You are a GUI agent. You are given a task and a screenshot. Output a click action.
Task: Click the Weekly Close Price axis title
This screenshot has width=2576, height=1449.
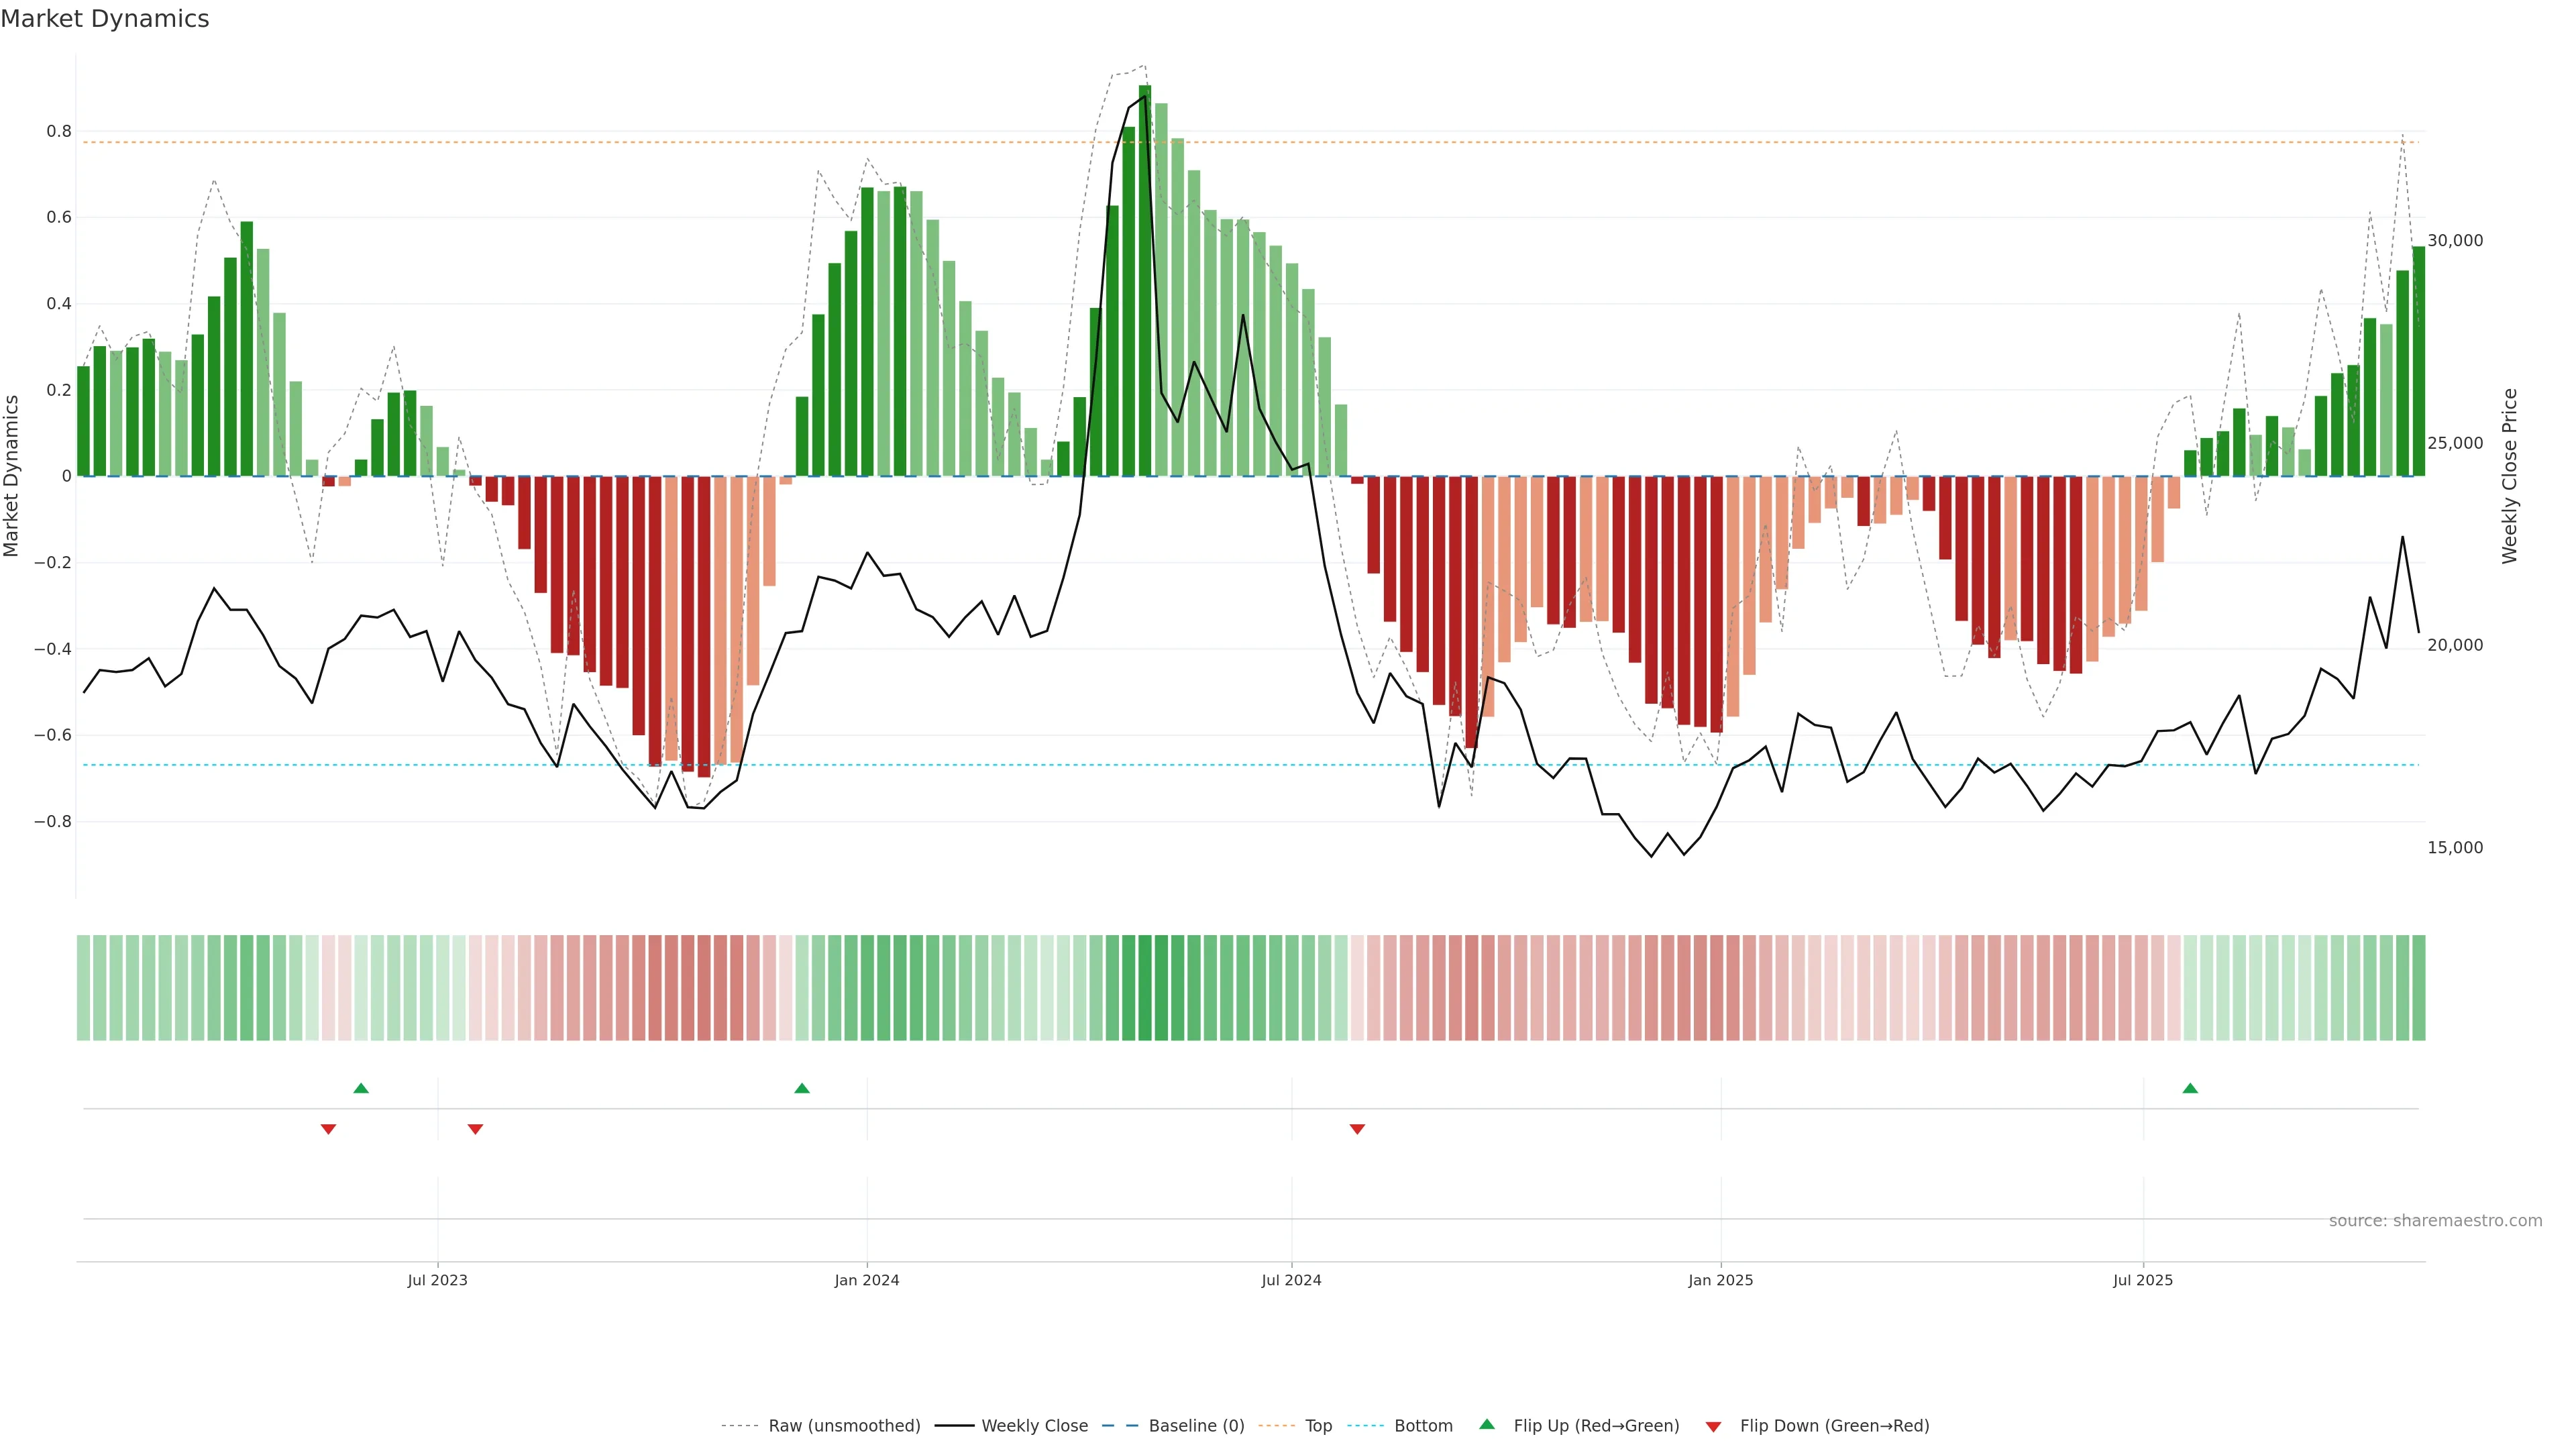(x=2510, y=476)
